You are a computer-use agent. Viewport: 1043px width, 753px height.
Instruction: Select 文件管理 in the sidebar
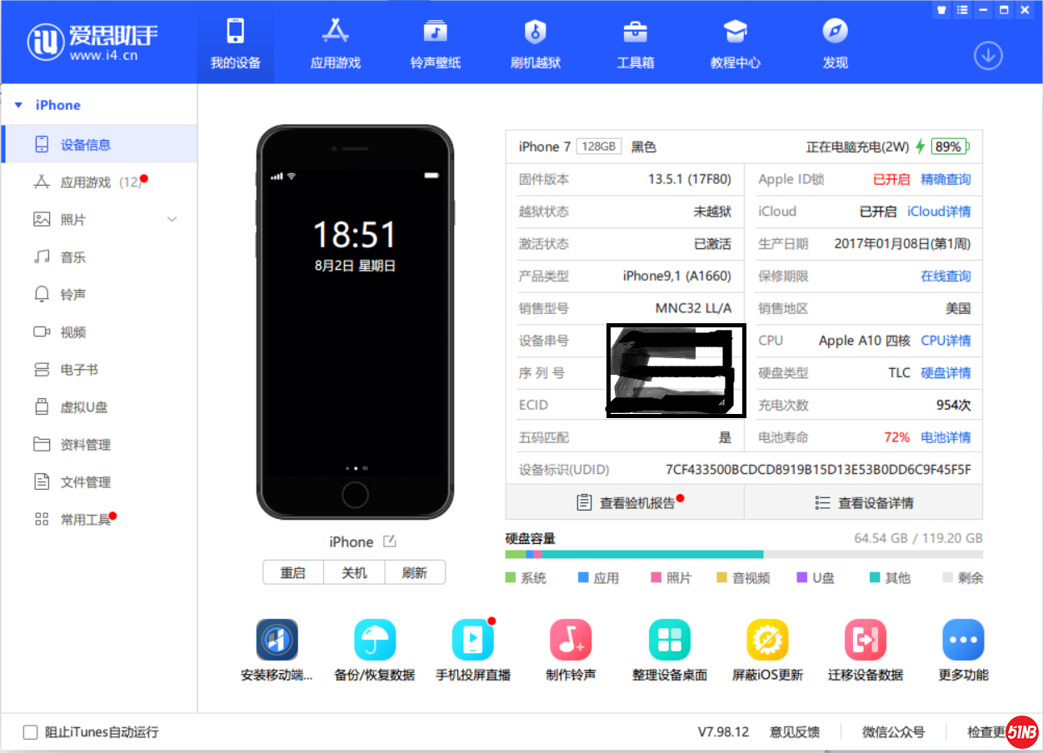click(x=100, y=481)
